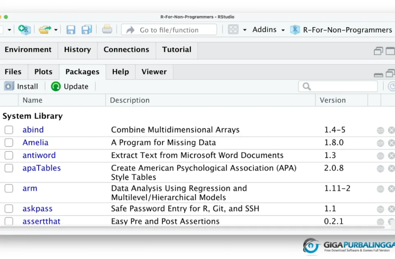Open the Tutorial tab
Viewport: 395px width, 259px height.
coord(177,50)
